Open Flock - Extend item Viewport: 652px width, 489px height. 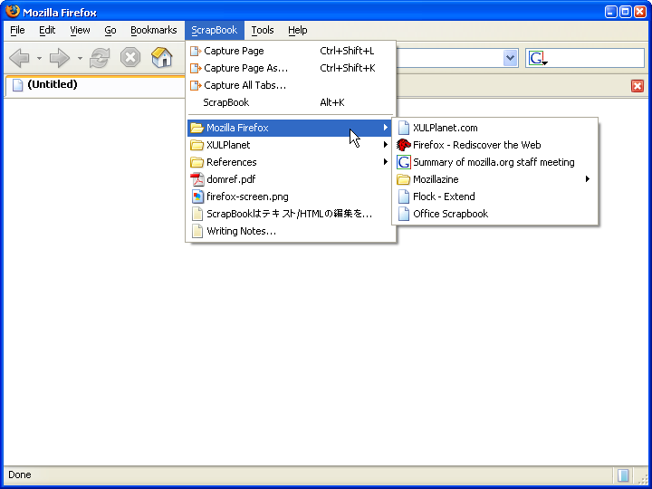tap(494, 197)
